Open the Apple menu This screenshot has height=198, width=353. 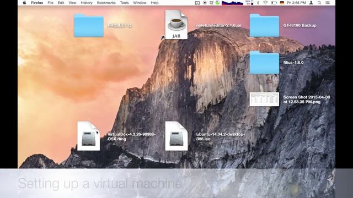(24, 3)
